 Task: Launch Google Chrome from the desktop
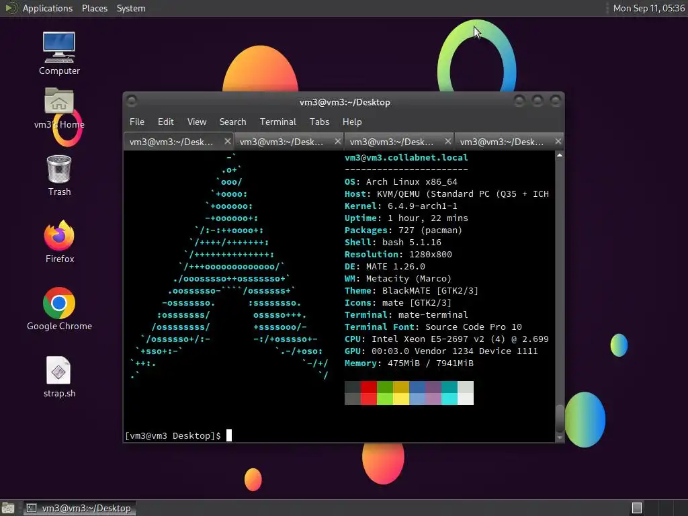click(x=59, y=309)
